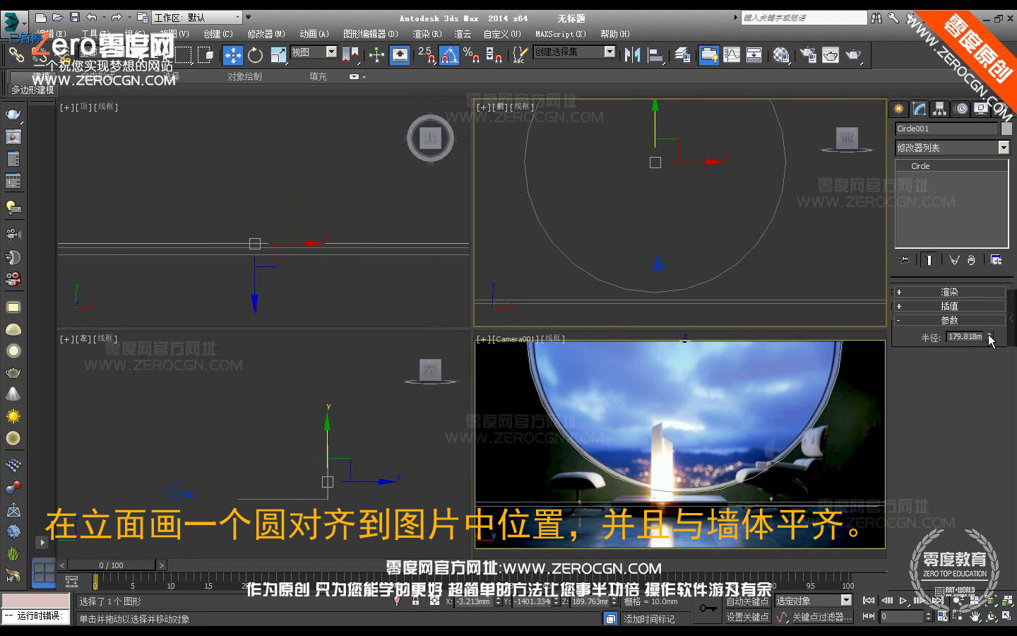1017x636 pixels.
Task: Click the Mirror tool icon
Action: [633, 55]
